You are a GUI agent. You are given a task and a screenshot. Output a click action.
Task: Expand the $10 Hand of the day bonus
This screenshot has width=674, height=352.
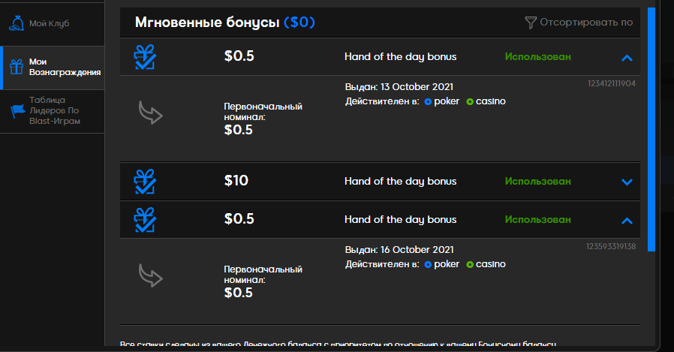click(x=627, y=182)
